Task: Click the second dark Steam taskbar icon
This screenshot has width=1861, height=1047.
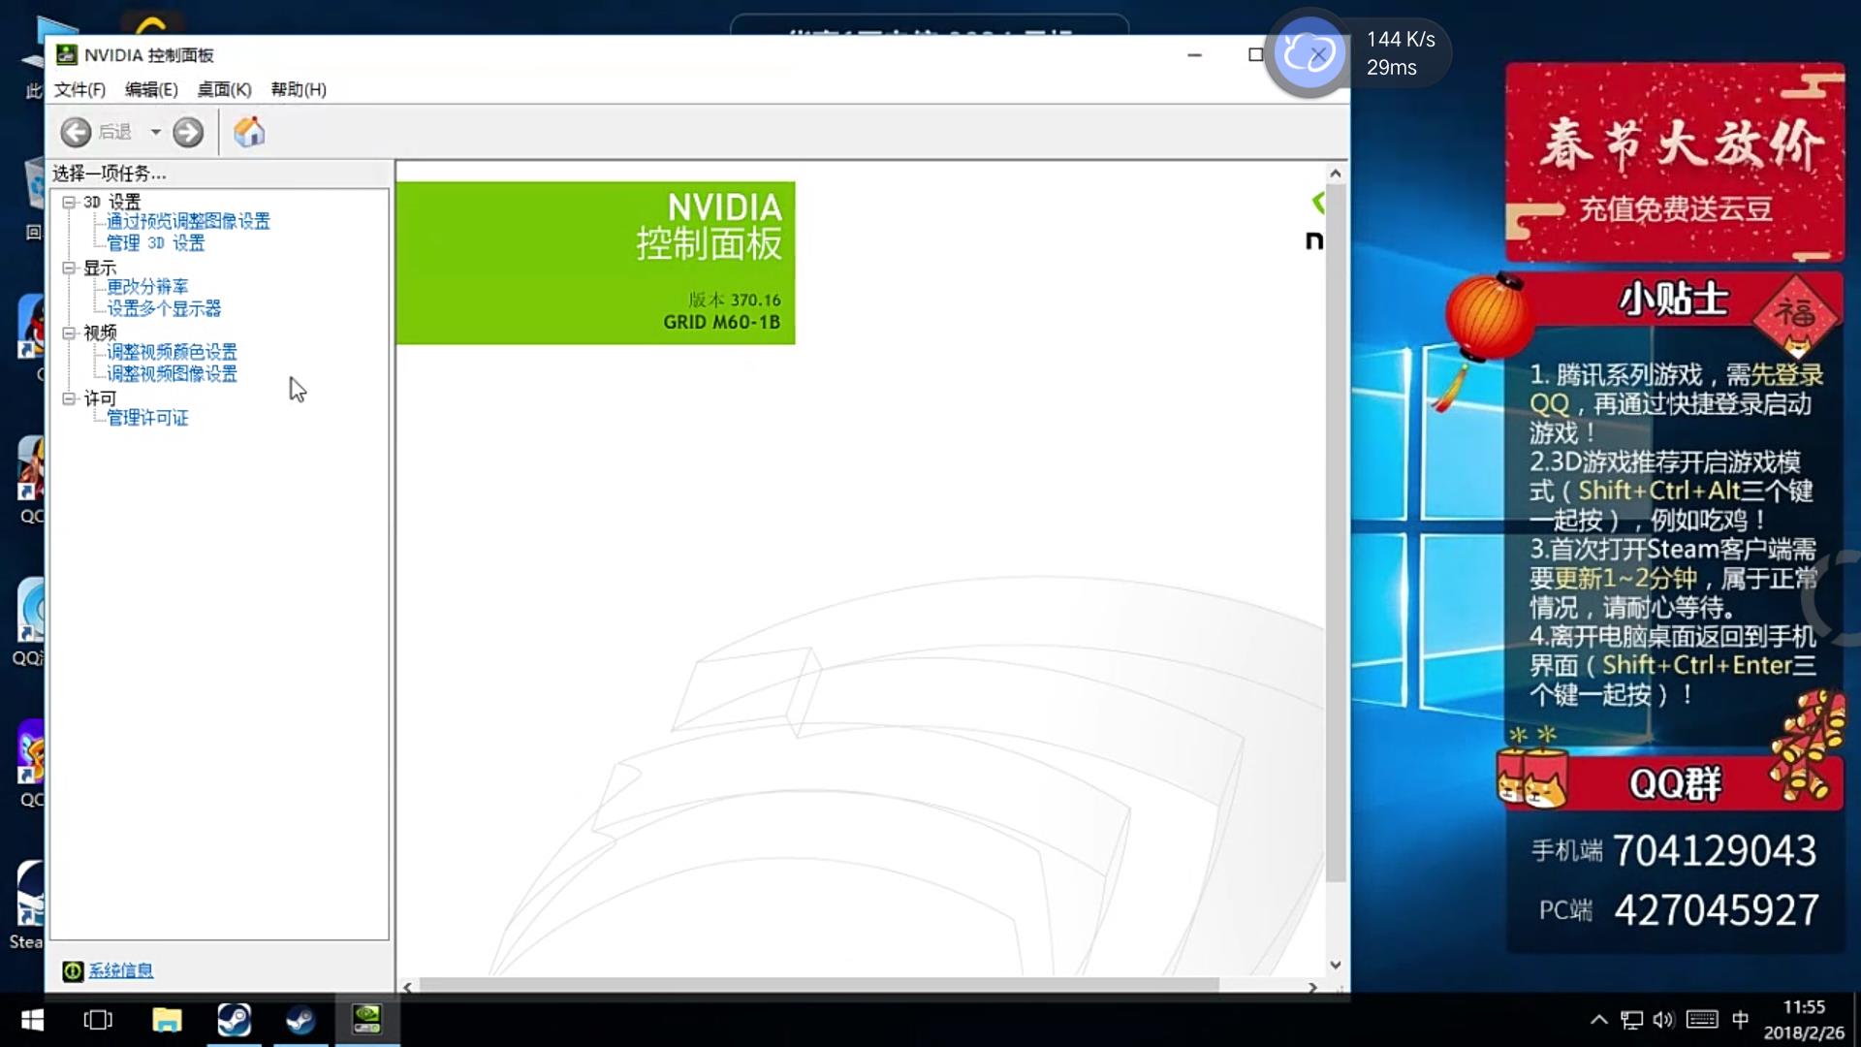Action: [x=300, y=1020]
